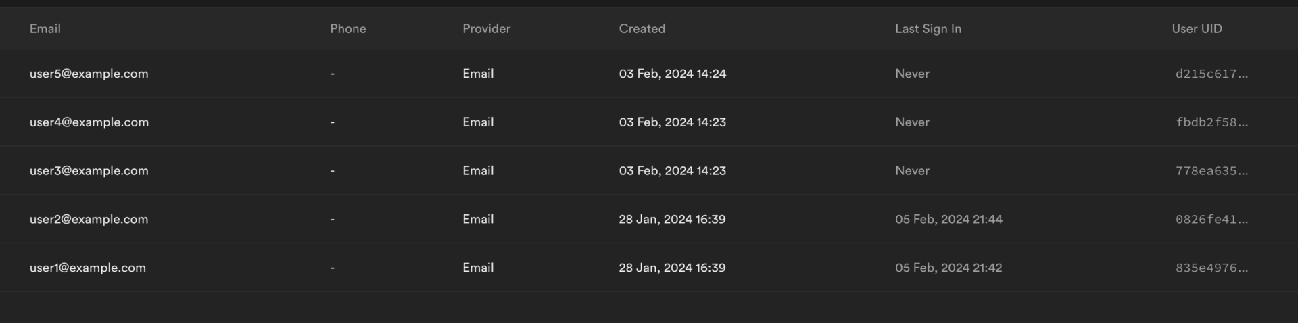The width and height of the screenshot is (1298, 323).
Task: Select the user5@example.com row email
Action: tap(89, 74)
